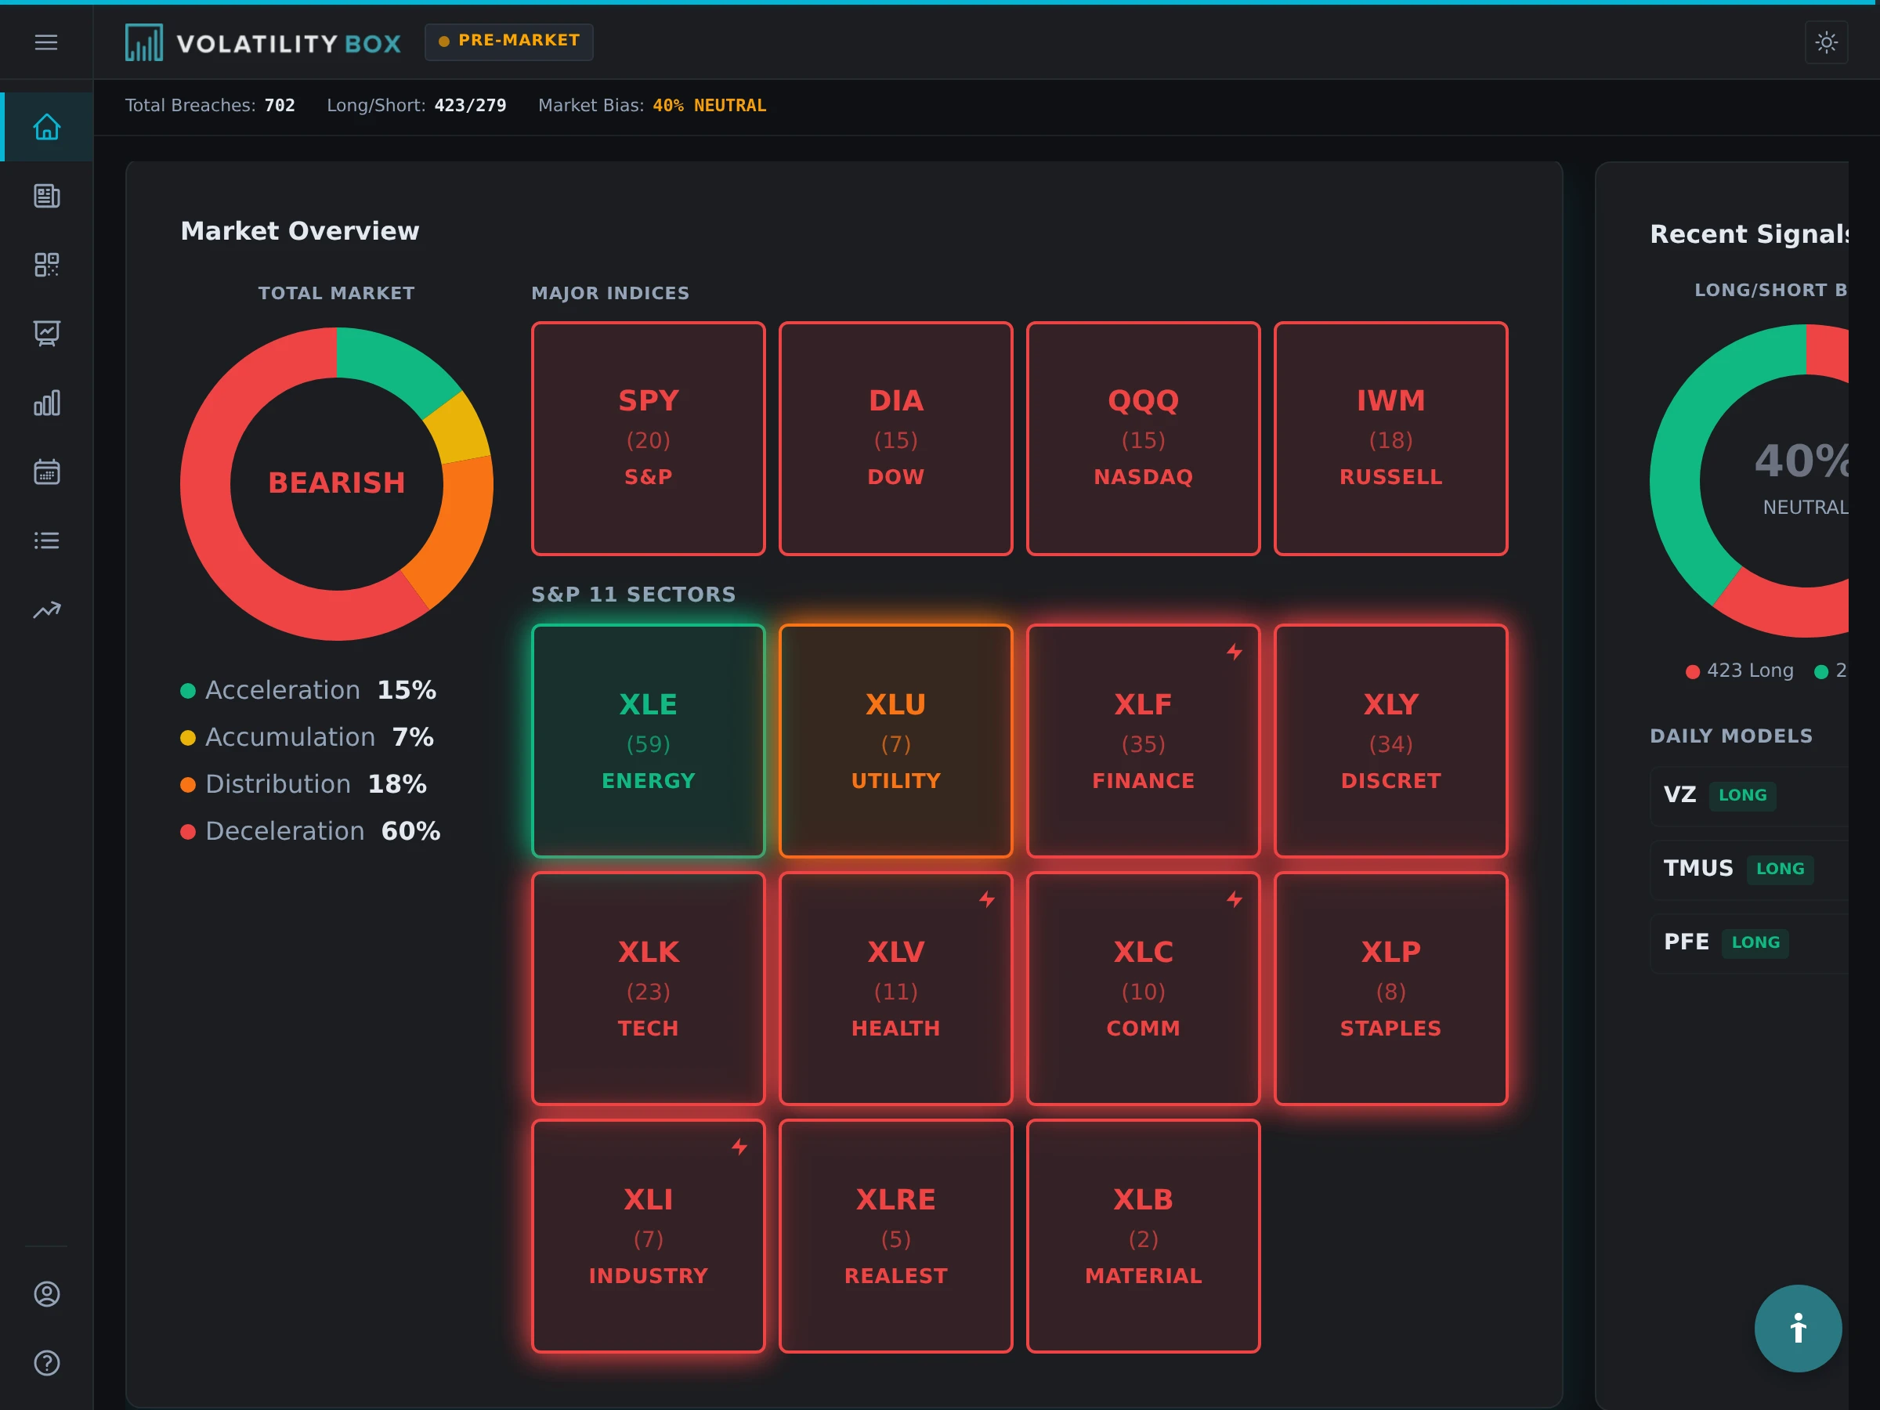Viewport: 1880px width, 1410px height.
Task: Click the Acceleration 15% legend entry
Action: point(309,690)
